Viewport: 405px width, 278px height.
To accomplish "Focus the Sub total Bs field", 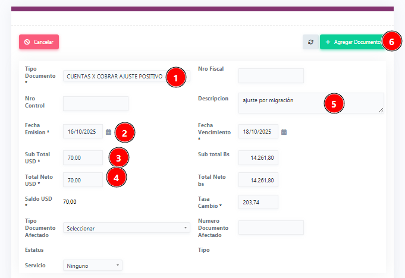I will pos(258,157).
